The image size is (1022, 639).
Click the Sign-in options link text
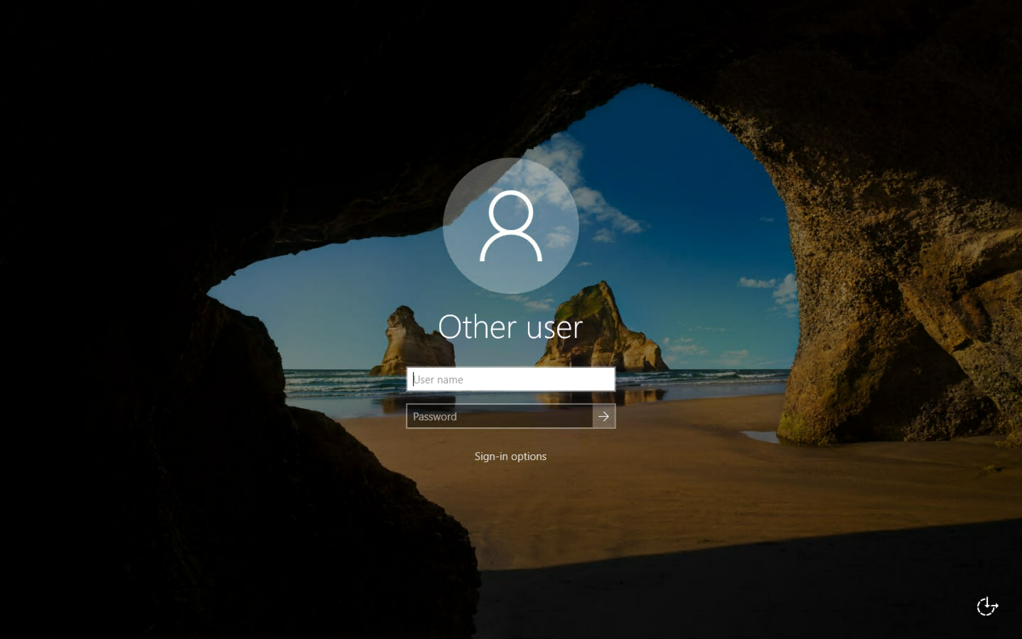pyautogui.click(x=510, y=456)
